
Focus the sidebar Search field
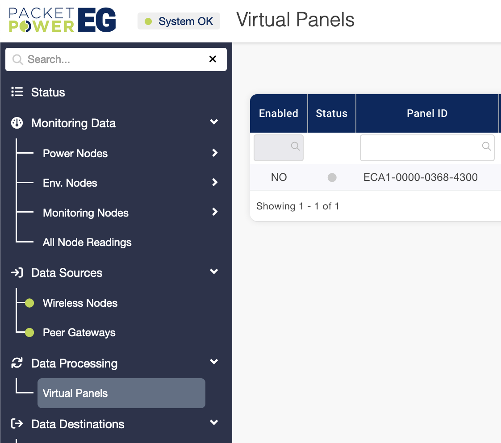click(112, 59)
